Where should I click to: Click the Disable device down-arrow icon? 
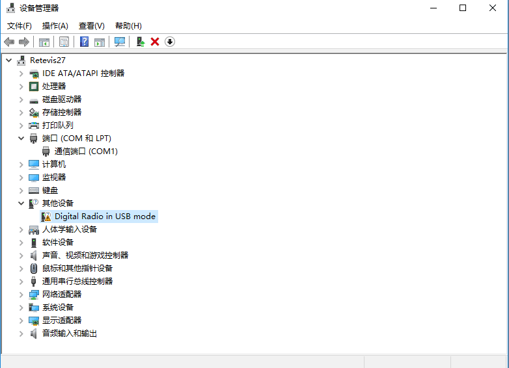point(170,42)
